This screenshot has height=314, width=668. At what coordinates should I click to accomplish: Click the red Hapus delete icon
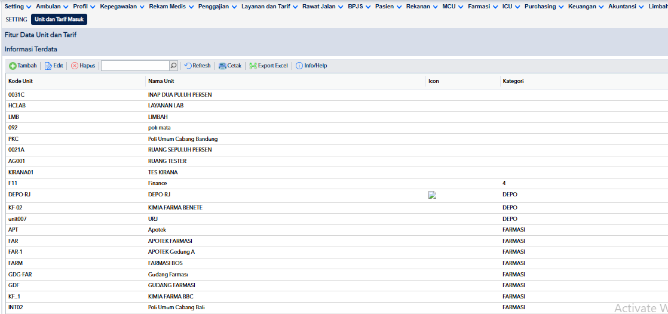75,66
